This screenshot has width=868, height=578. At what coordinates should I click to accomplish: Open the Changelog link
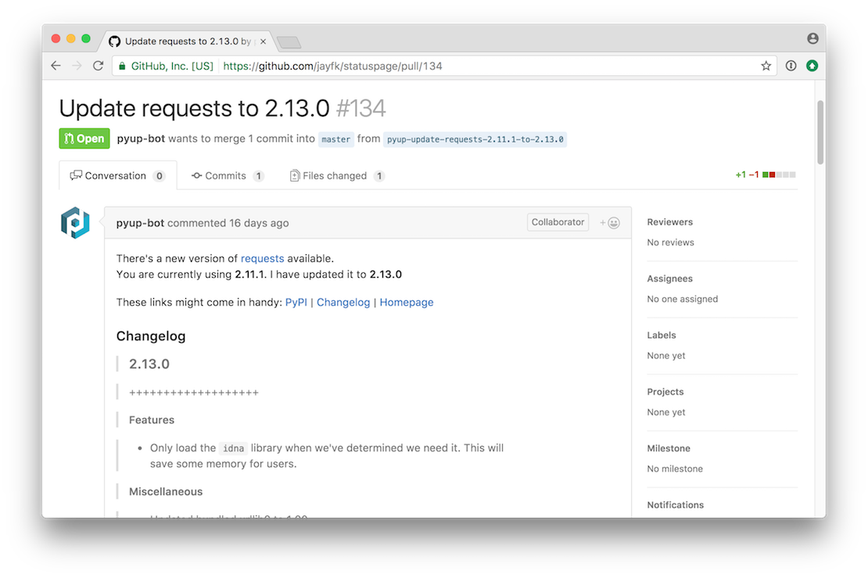343,302
